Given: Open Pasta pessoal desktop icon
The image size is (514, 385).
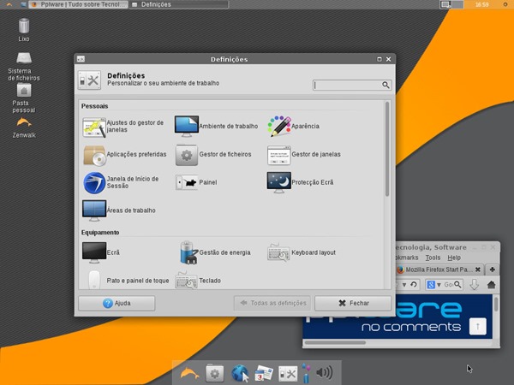Looking at the screenshot, I should click(x=24, y=98).
